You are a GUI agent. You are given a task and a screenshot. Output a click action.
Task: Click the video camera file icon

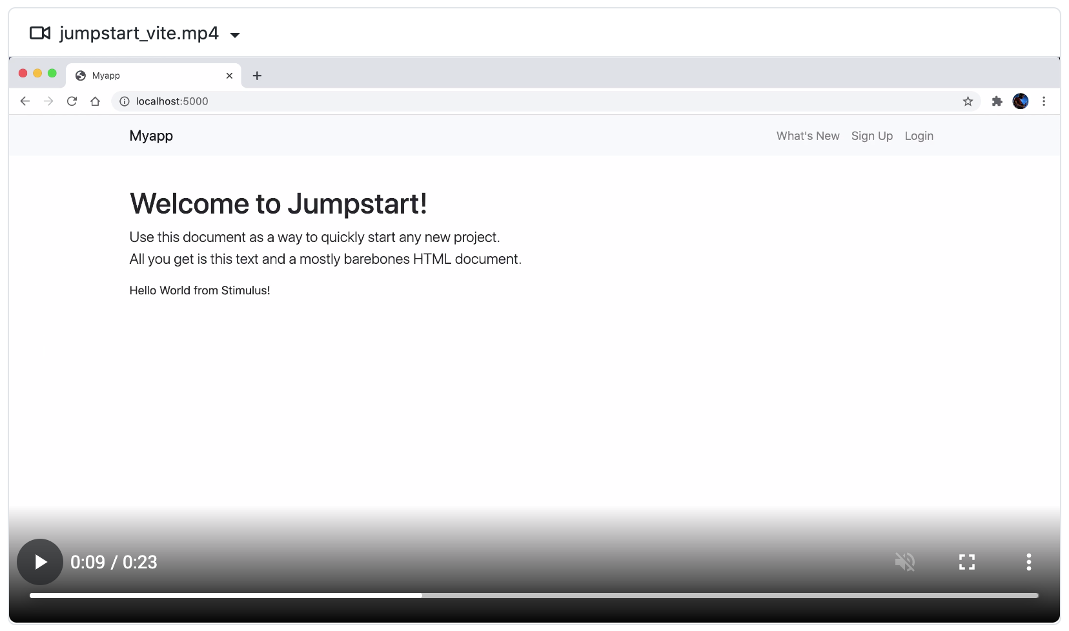click(40, 34)
